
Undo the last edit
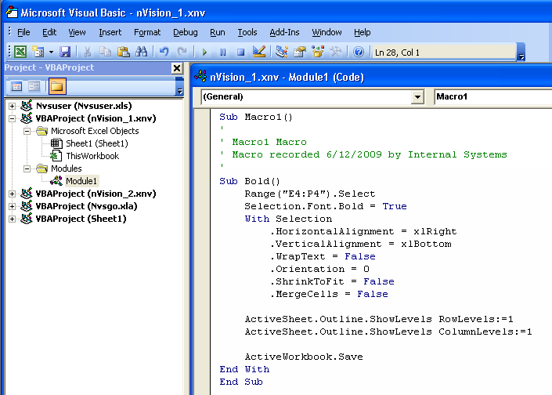coord(164,53)
